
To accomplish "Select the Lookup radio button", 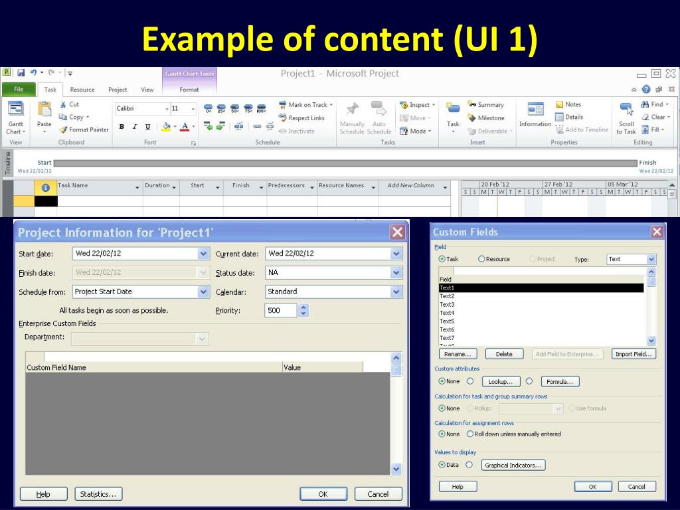I will click(x=470, y=381).
